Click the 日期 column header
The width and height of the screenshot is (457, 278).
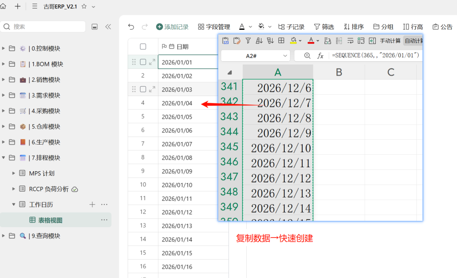188,46
